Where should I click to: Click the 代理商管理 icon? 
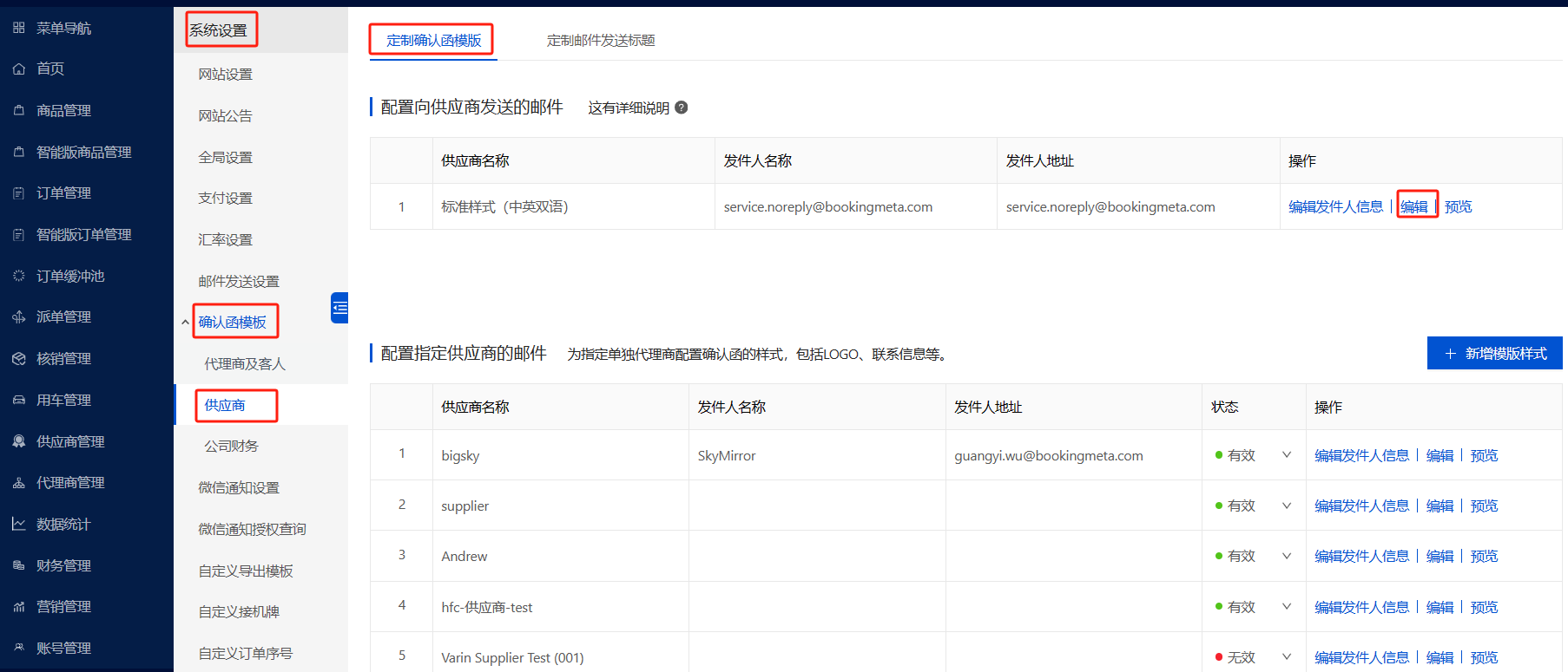coord(19,482)
